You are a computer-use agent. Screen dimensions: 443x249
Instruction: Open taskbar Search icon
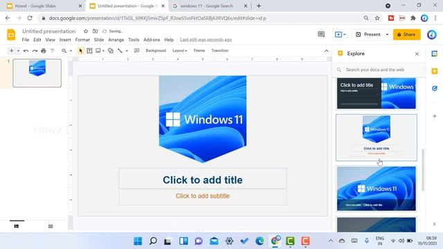point(153,241)
